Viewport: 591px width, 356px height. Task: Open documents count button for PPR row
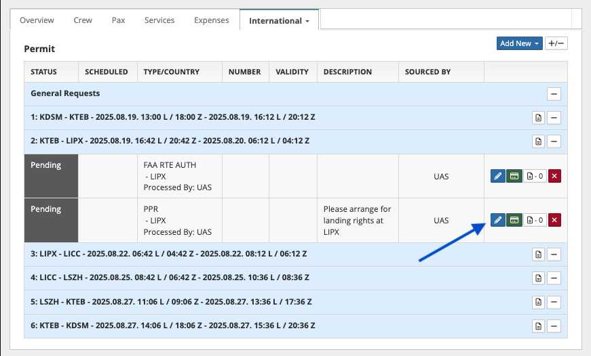coord(535,220)
